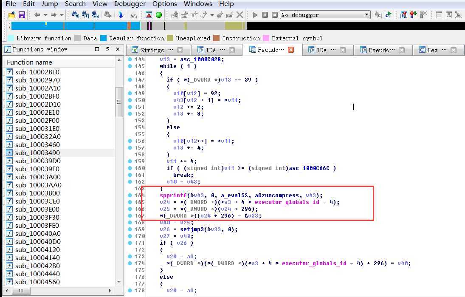
Task: Open the Jump menu
Action: (x=50, y=4)
